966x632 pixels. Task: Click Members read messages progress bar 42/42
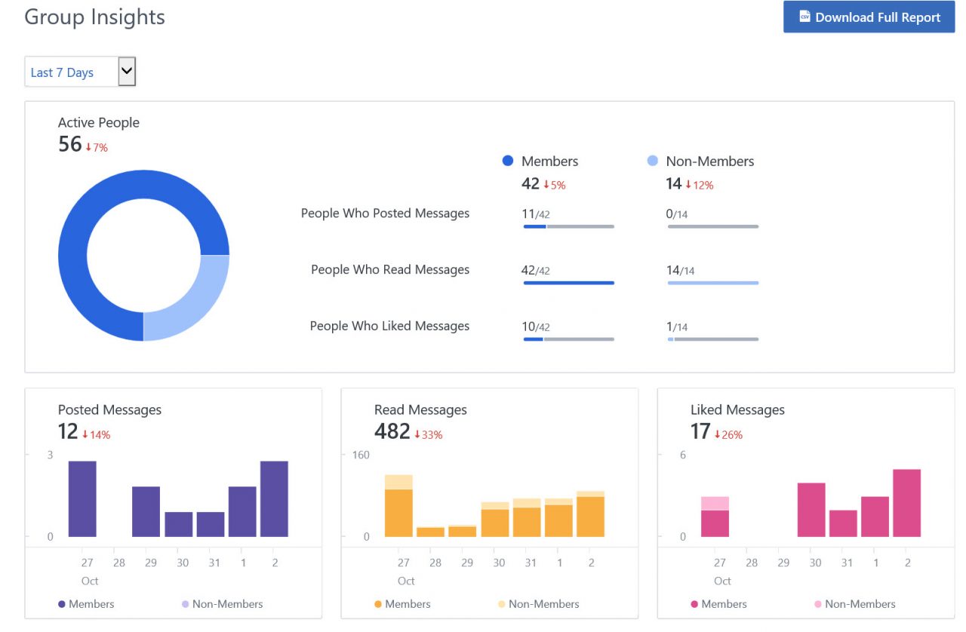[568, 283]
